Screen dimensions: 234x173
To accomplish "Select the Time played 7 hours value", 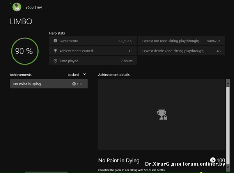I will 126,61.
